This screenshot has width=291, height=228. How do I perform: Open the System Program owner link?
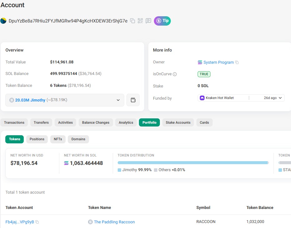(219, 62)
